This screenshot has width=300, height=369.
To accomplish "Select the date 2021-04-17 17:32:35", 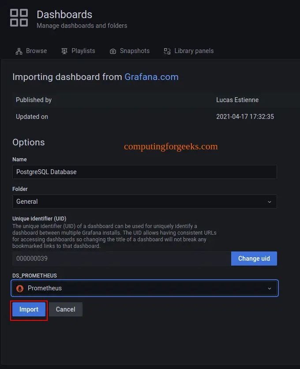I will pos(245,117).
